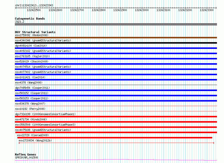Open nsv526029 (Shaikh2009) variant label
The width and height of the screenshot is (224, 163).
32,61
